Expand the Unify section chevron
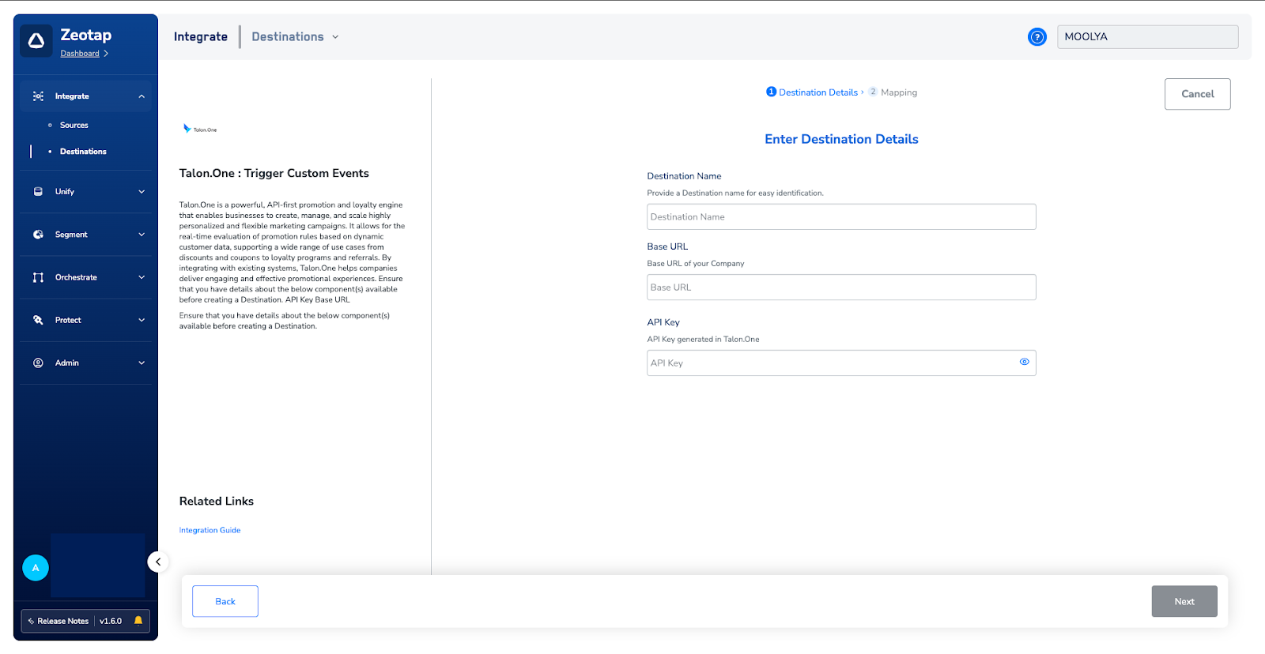The image size is (1265, 654). pos(142,192)
